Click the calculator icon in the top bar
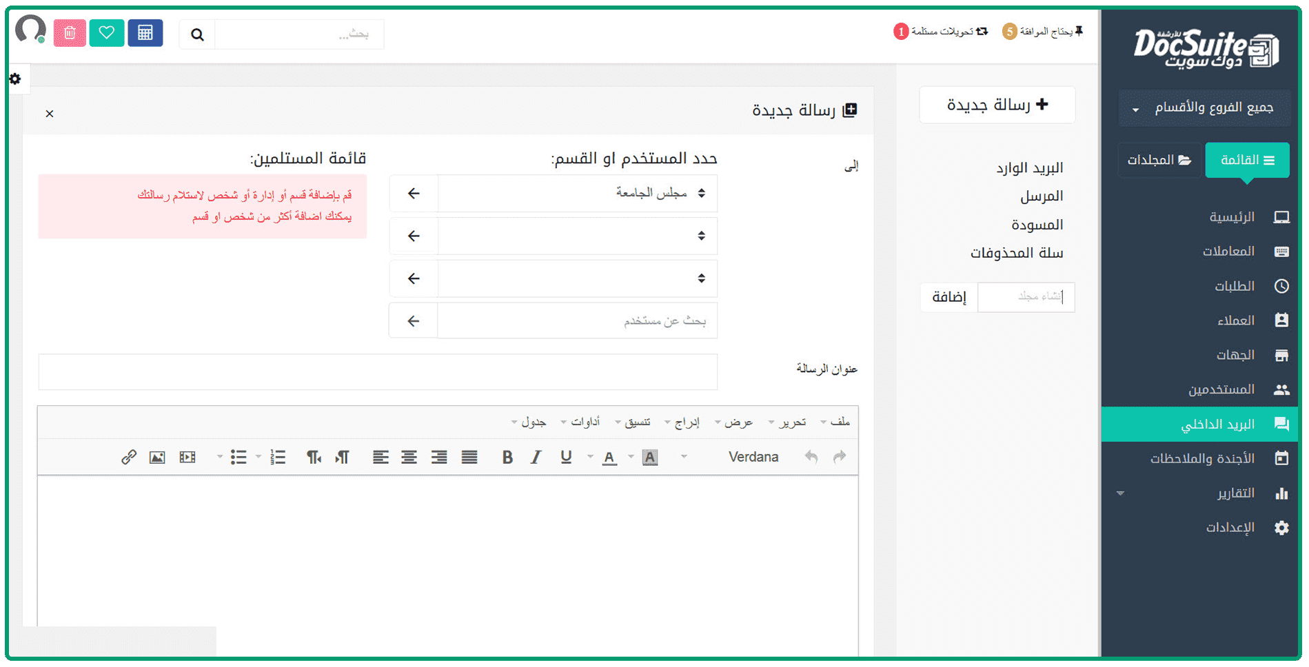Screen dimensions: 1309x667 pyautogui.click(x=145, y=33)
